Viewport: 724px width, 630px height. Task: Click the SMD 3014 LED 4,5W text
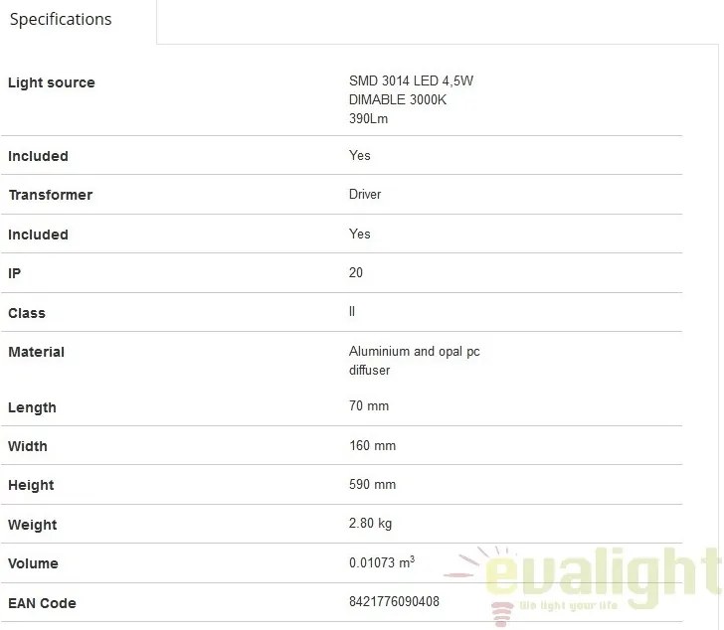click(411, 80)
